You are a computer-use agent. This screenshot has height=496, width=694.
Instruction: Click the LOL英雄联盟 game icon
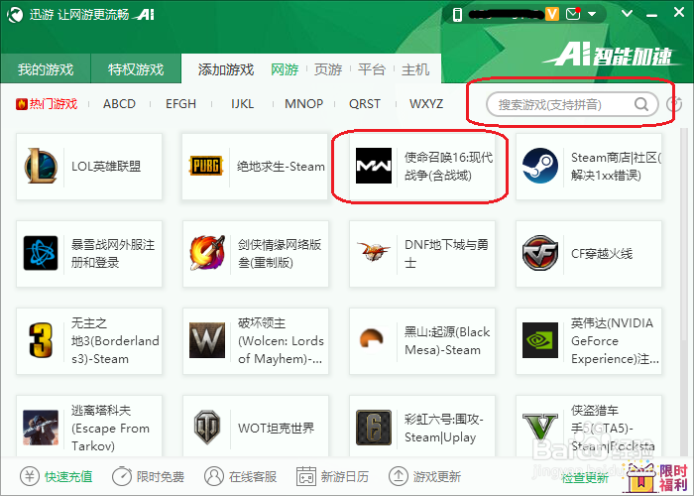click(41, 166)
